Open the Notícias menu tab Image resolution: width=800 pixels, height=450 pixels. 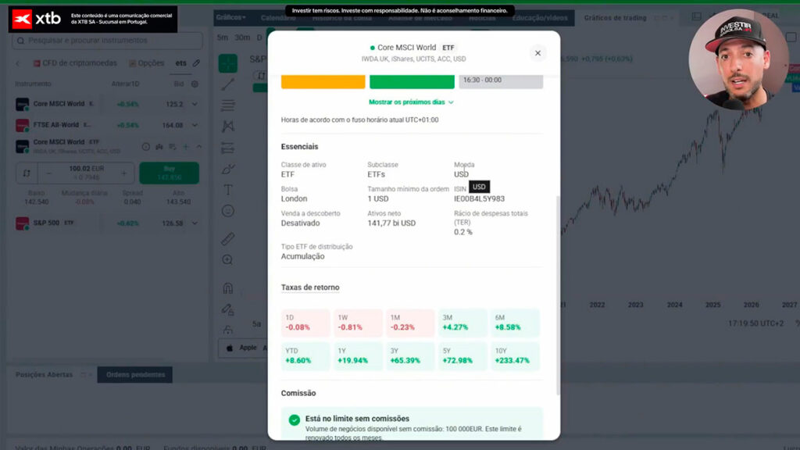[x=481, y=18]
